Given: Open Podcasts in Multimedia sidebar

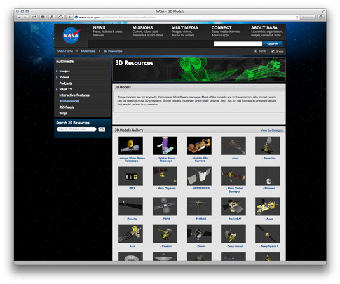Looking at the screenshot, I should [65, 83].
